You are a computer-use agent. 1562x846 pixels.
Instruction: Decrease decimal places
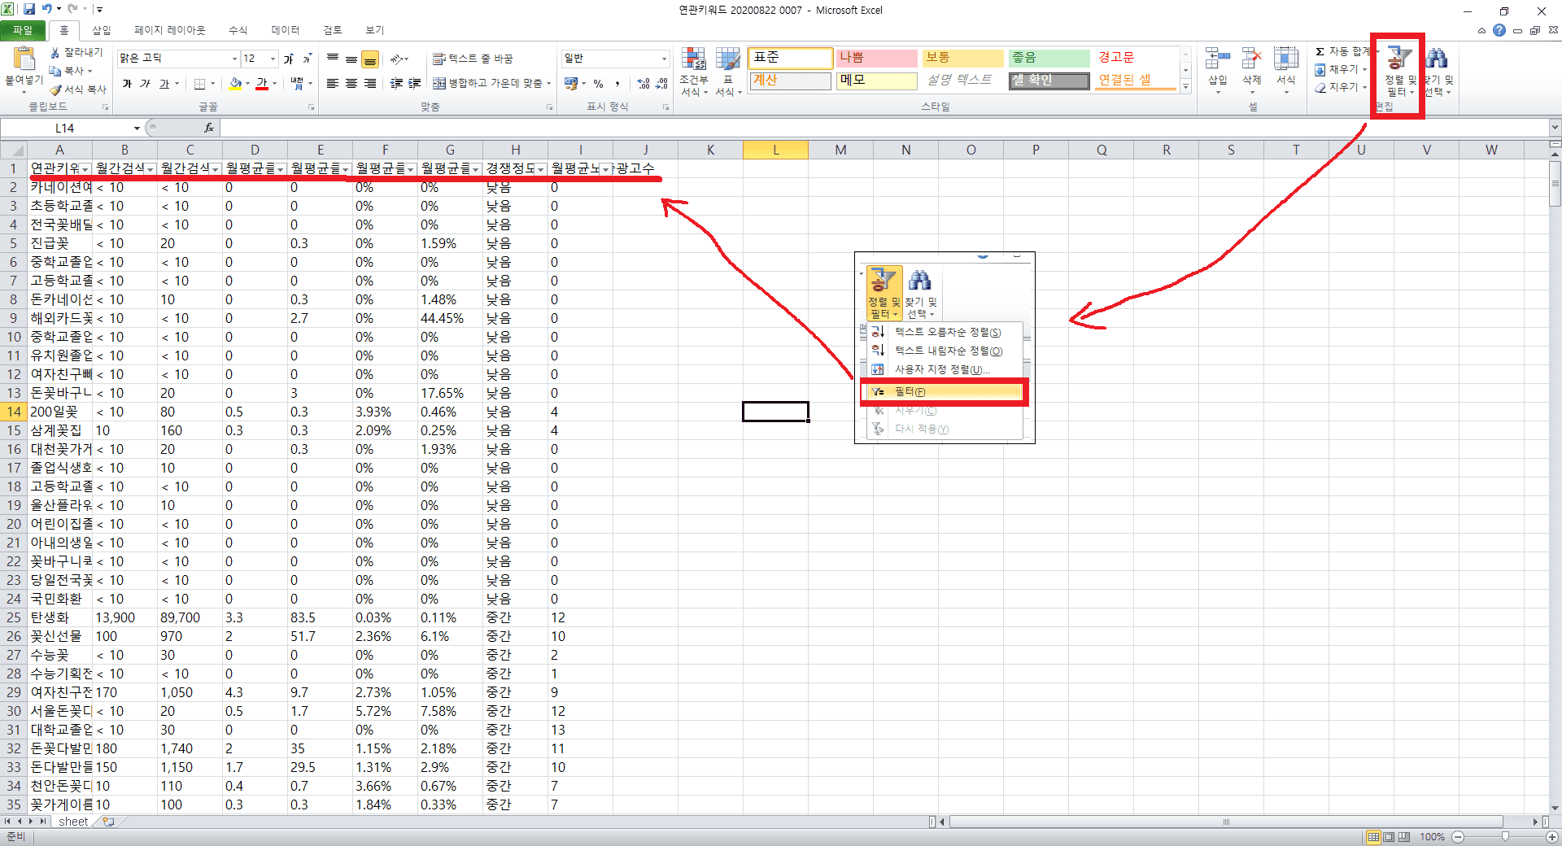[x=661, y=83]
